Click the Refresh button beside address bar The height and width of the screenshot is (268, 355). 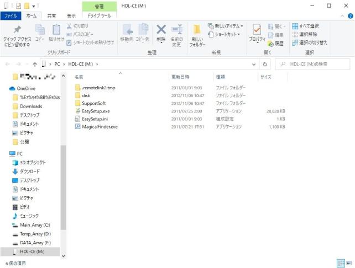tap(265, 65)
